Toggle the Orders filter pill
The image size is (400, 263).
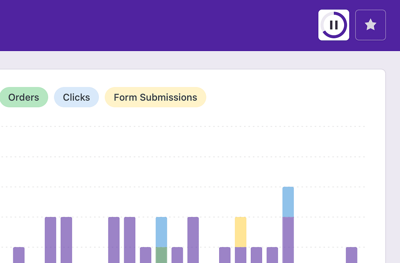[x=24, y=97]
